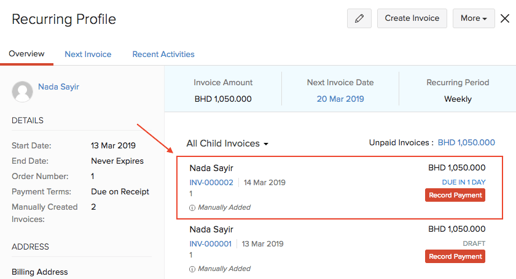Switch to the Overview tab
This screenshot has height=279, width=516.
(x=26, y=54)
